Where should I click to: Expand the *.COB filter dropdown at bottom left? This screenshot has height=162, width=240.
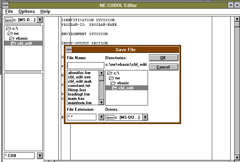point(40,155)
